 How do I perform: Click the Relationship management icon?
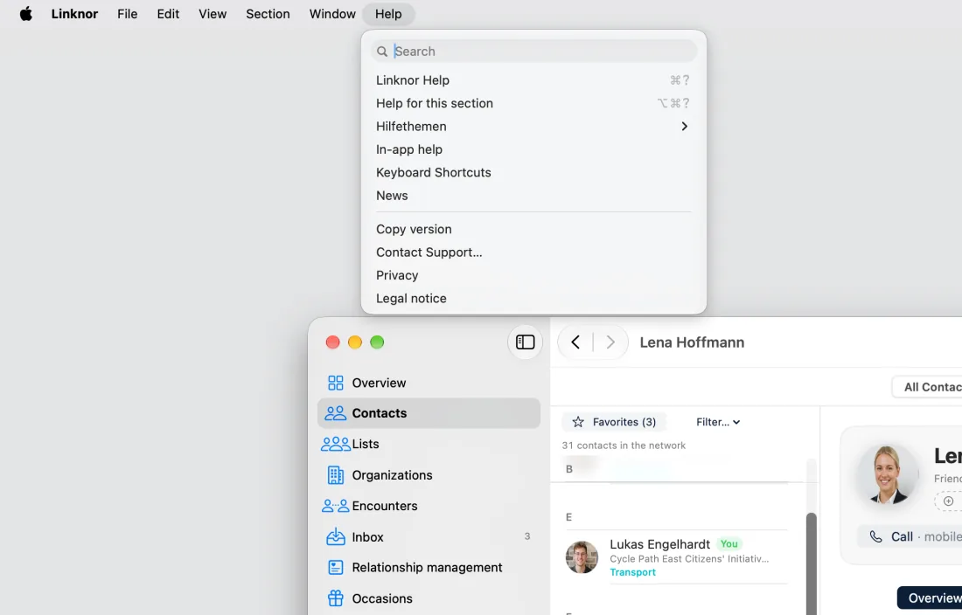336,568
